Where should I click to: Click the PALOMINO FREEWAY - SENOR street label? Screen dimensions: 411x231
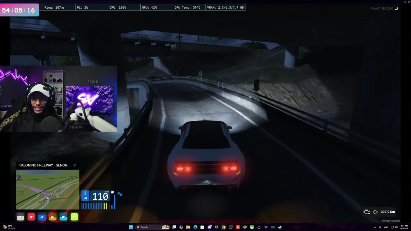tap(45, 165)
